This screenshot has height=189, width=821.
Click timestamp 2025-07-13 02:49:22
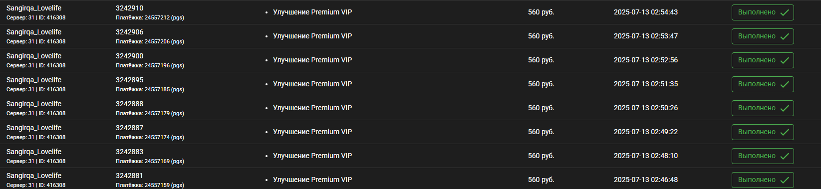click(646, 132)
